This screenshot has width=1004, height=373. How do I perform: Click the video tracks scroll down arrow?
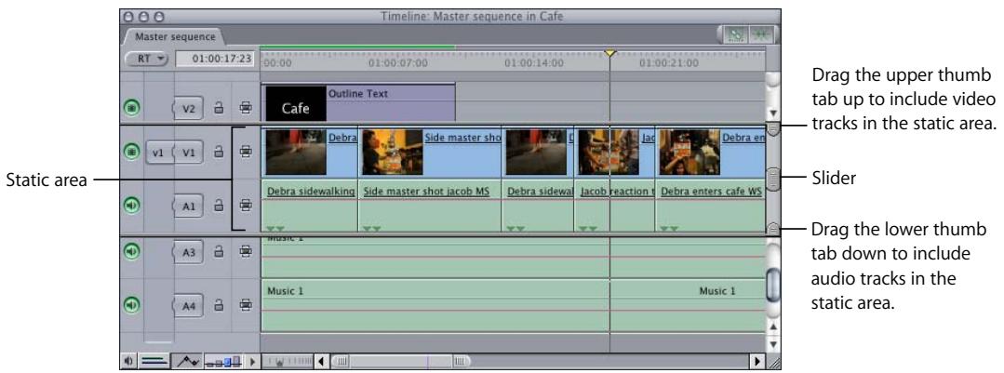tap(773, 112)
